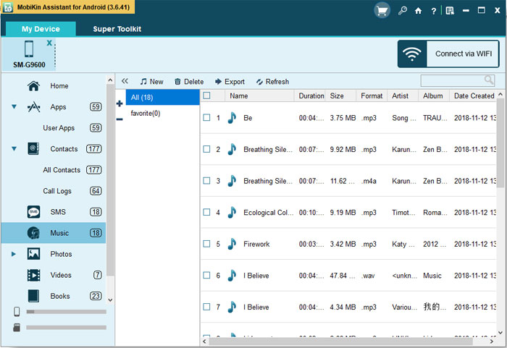The width and height of the screenshot is (507, 348).
Task: Toggle the select-all header checkbox
Action: [207, 96]
